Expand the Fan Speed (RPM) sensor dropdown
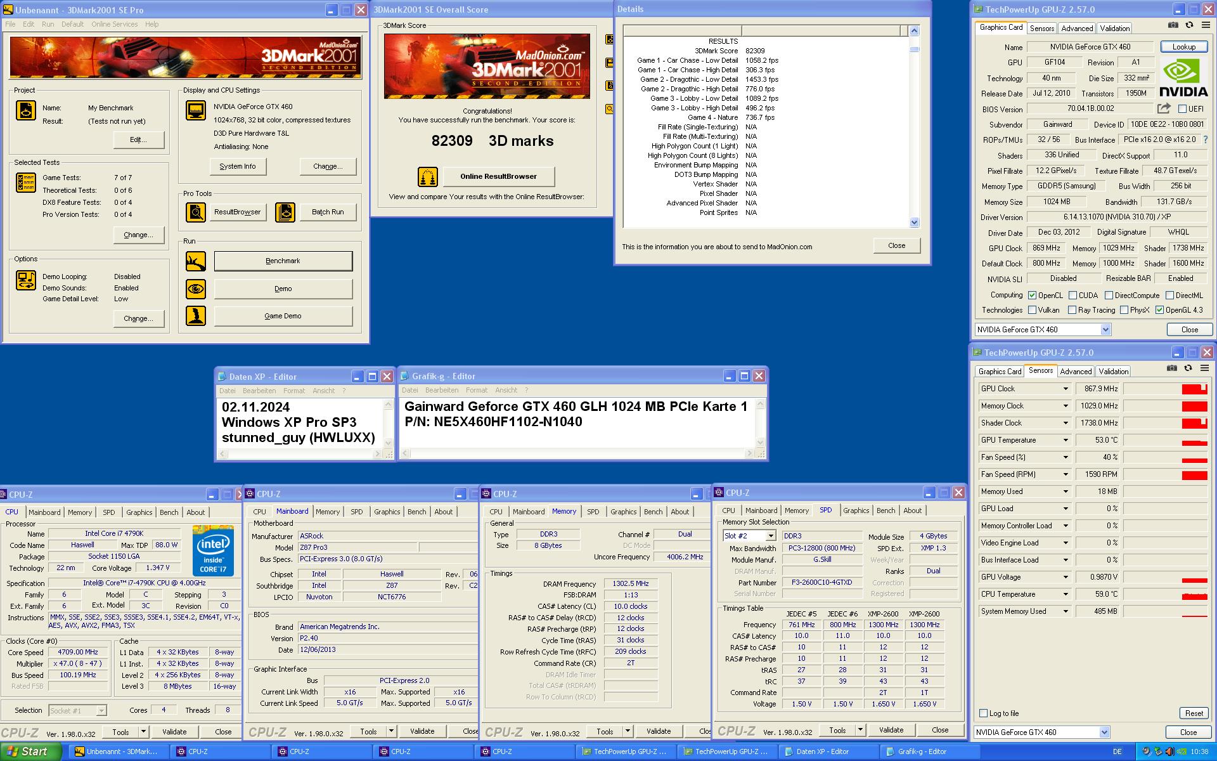 1066,474
